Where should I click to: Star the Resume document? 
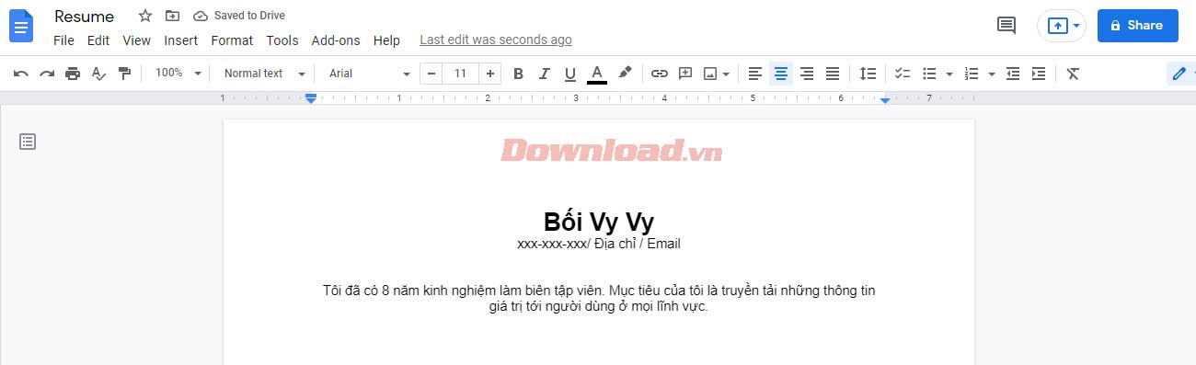(144, 16)
